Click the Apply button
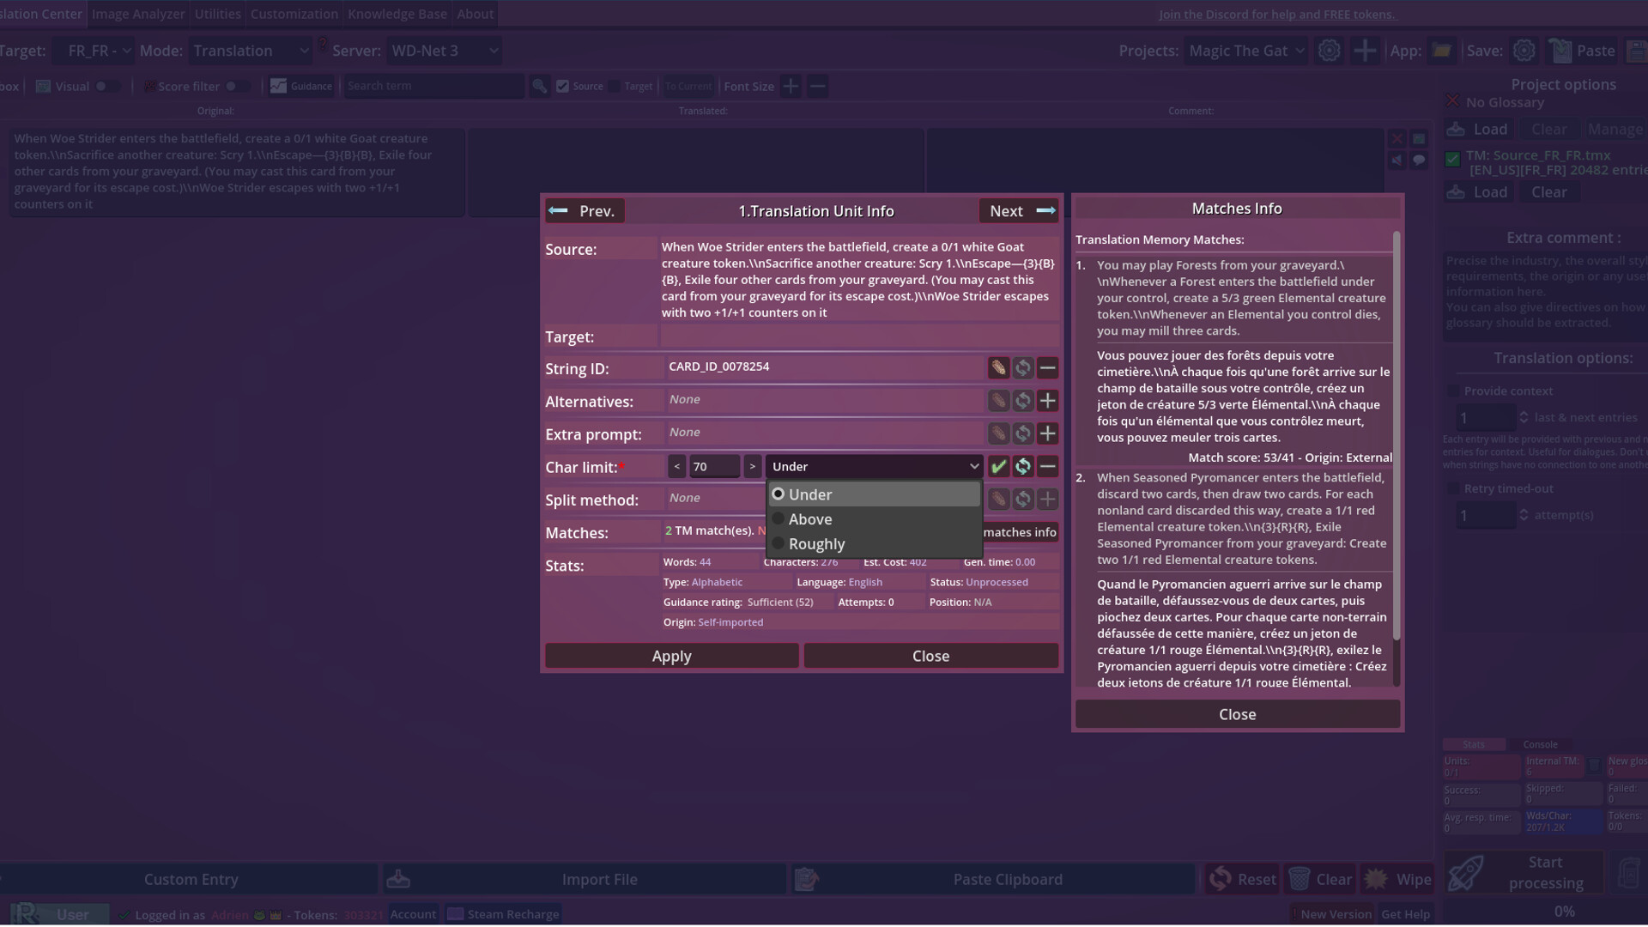 pyautogui.click(x=671, y=655)
